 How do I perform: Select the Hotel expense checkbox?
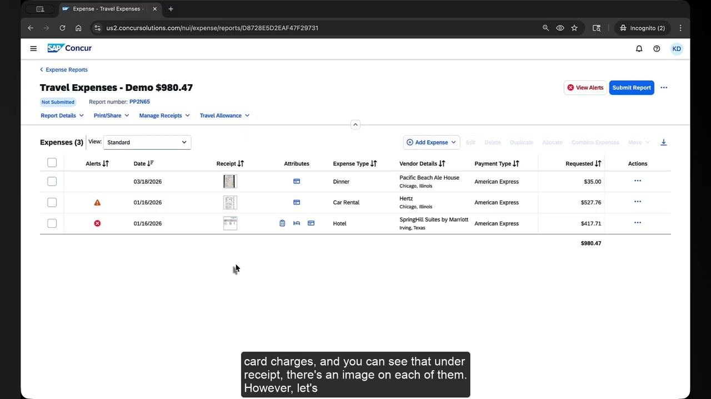[52, 223]
